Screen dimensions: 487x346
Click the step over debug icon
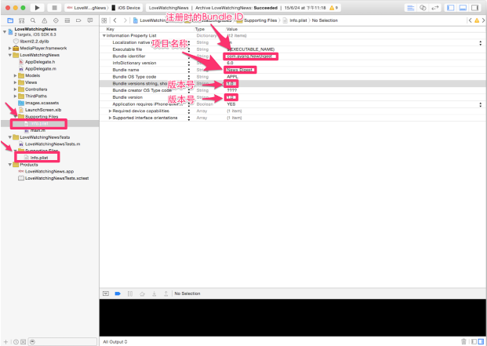tap(142, 293)
